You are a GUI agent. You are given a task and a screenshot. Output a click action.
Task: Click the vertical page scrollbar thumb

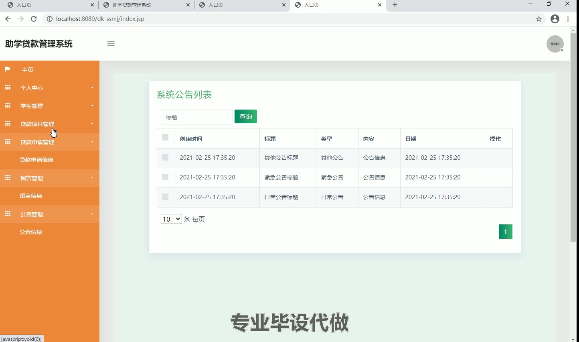pyautogui.click(x=573, y=136)
